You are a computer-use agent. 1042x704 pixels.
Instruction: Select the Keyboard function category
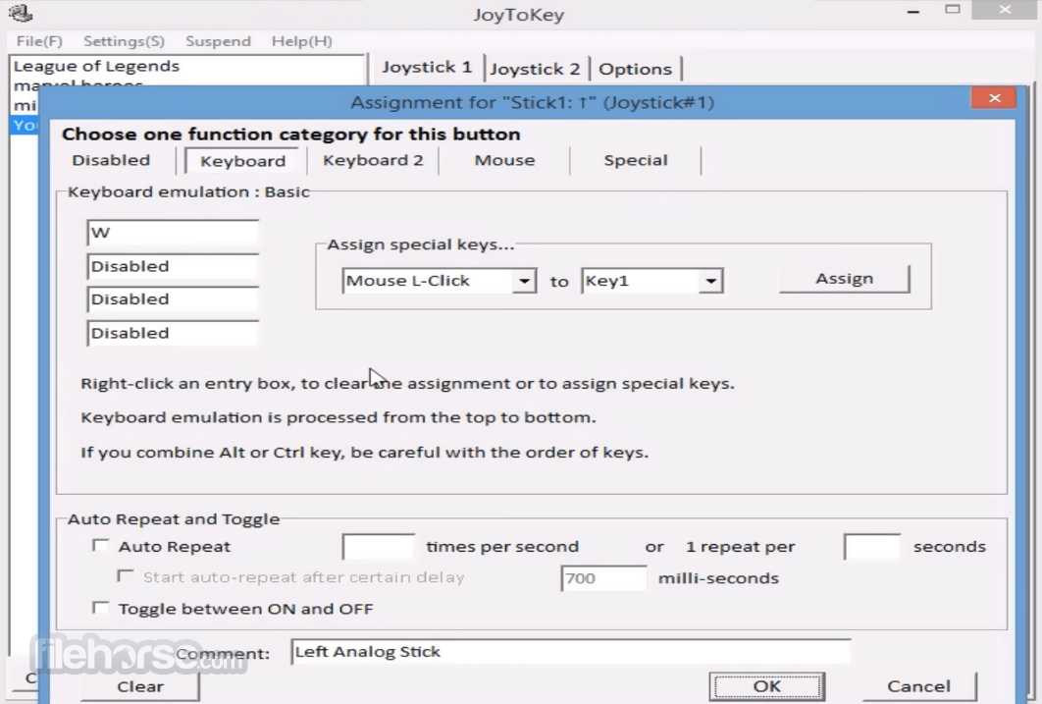coord(242,161)
